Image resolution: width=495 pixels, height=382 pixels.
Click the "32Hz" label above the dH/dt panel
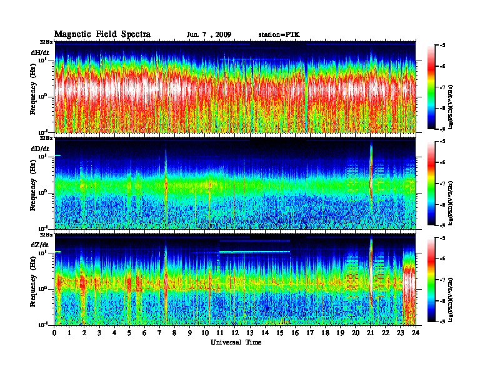tap(46, 42)
